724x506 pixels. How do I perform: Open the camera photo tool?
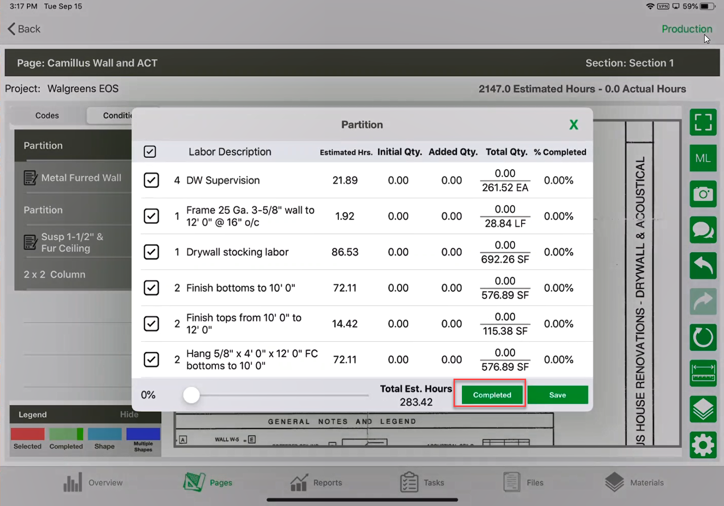click(x=703, y=194)
